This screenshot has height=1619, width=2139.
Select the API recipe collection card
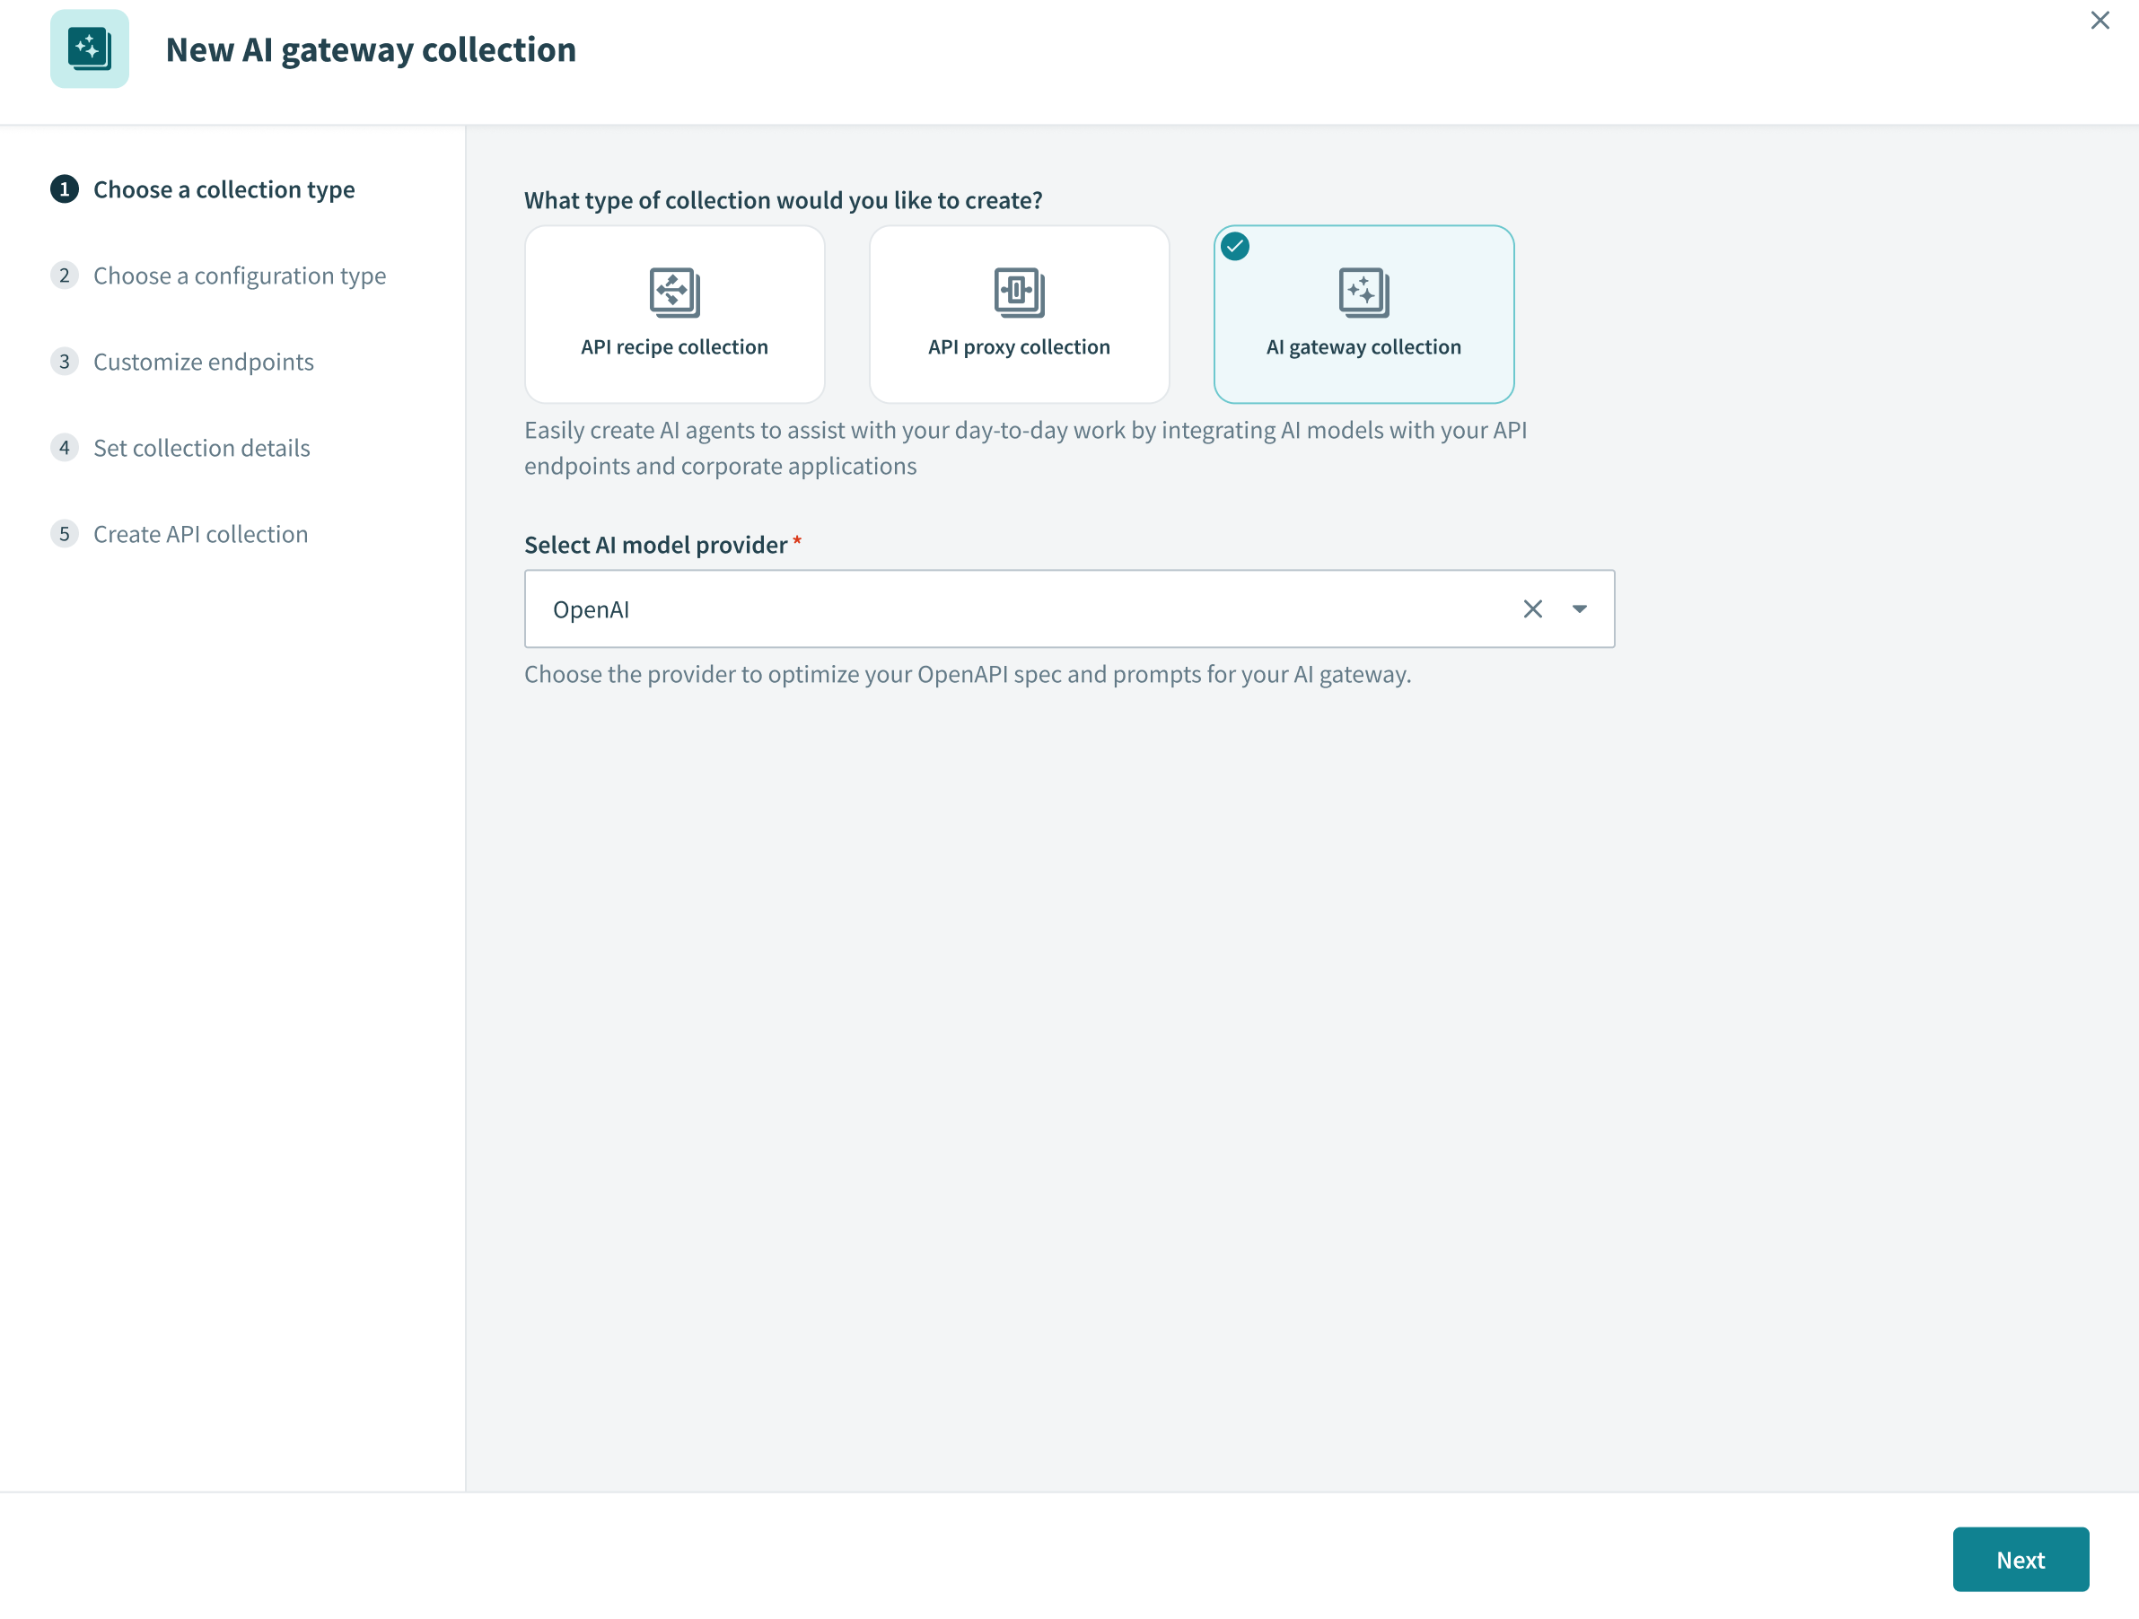point(674,314)
